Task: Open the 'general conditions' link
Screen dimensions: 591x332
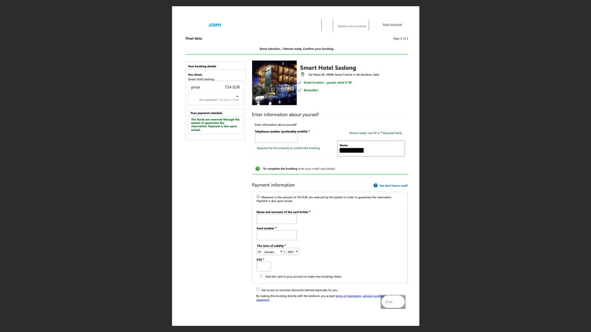Action: (x=374, y=296)
